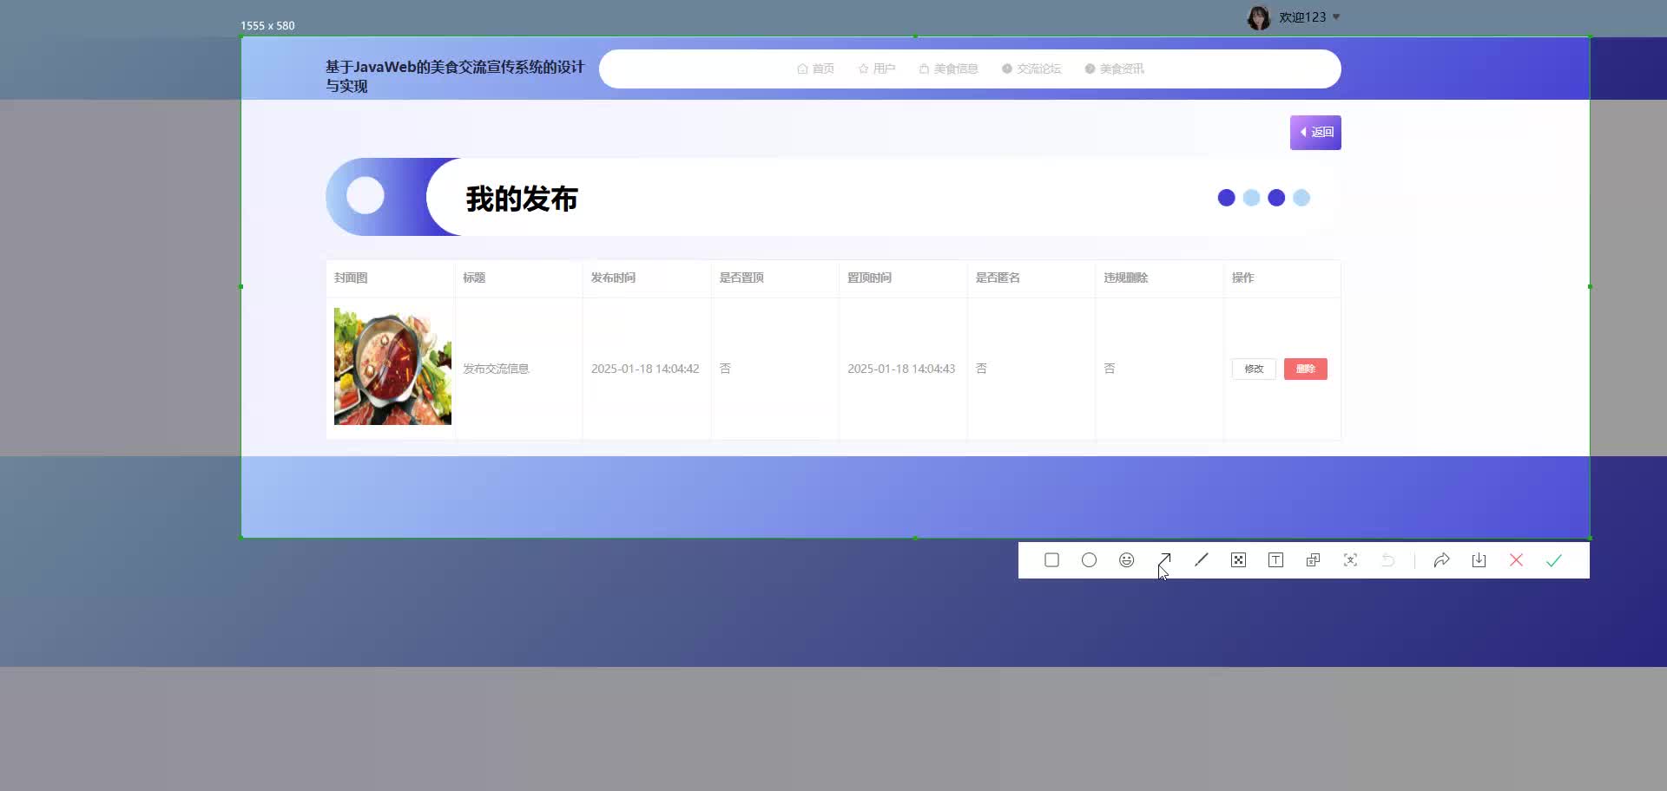Cancel the screenshot with red X
The width and height of the screenshot is (1667, 791).
(1516, 560)
